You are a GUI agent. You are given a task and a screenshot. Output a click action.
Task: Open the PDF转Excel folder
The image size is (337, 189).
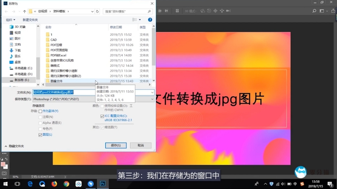[x=59, y=55]
